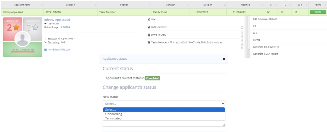Collapse the Things you can do arrow
327x132 pixels.
242,27
